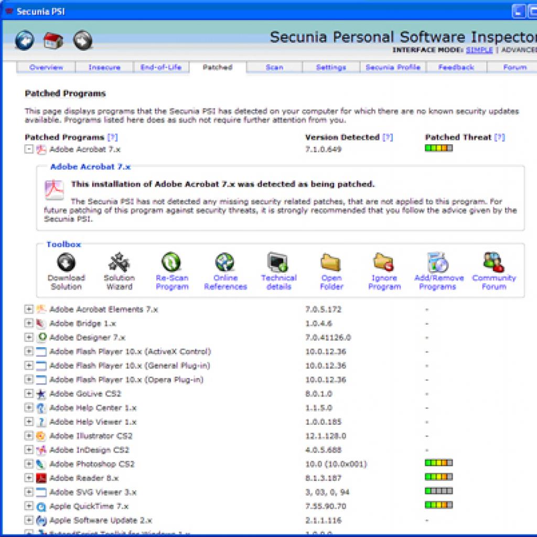
Task: Click the Adobe InDesign CS2 icon
Action: [x=41, y=450]
